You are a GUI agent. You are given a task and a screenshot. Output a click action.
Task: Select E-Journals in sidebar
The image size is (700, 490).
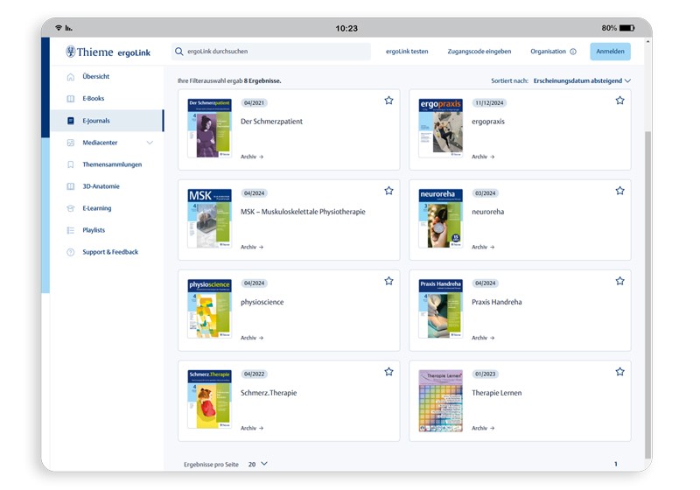click(107, 121)
